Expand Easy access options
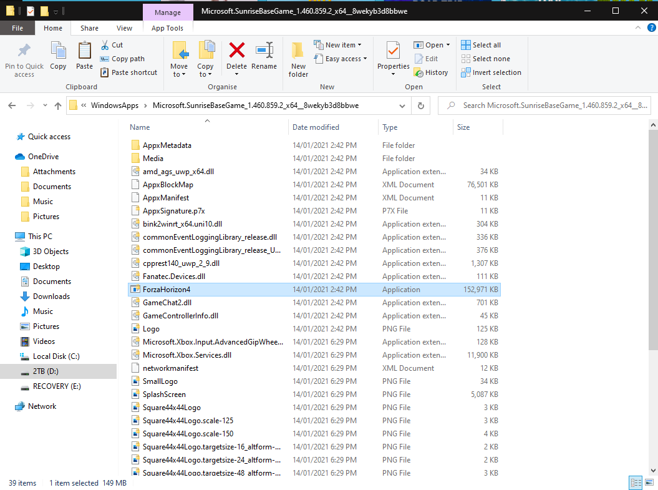The image size is (658, 490). (341, 59)
